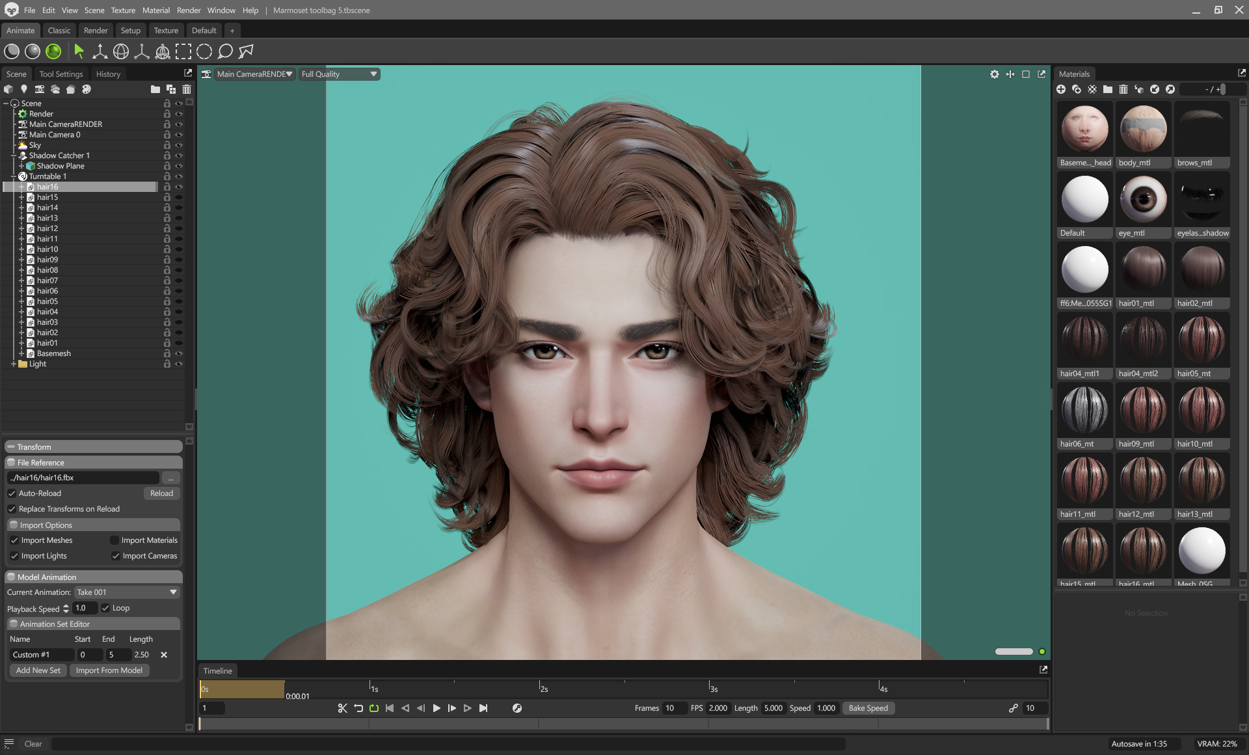Cut keyframes with the scissors icon
The image size is (1249, 755).
click(x=343, y=708)
